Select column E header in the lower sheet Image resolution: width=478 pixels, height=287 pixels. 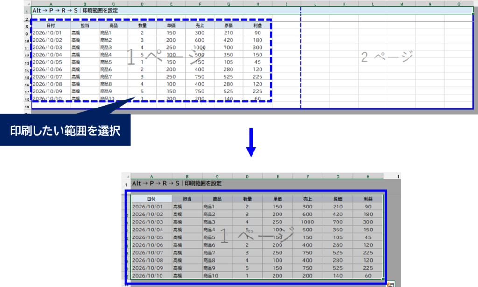pos(277,176)
